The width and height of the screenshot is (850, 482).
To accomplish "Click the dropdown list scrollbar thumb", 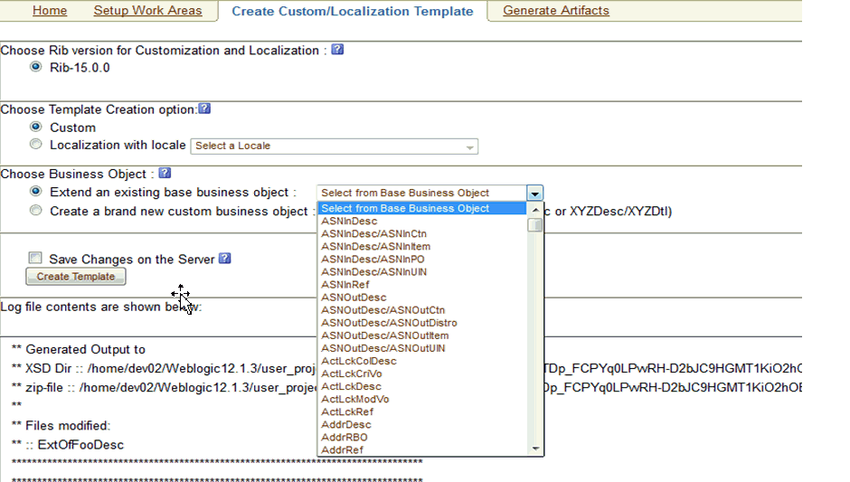I will tap(535, 225).
